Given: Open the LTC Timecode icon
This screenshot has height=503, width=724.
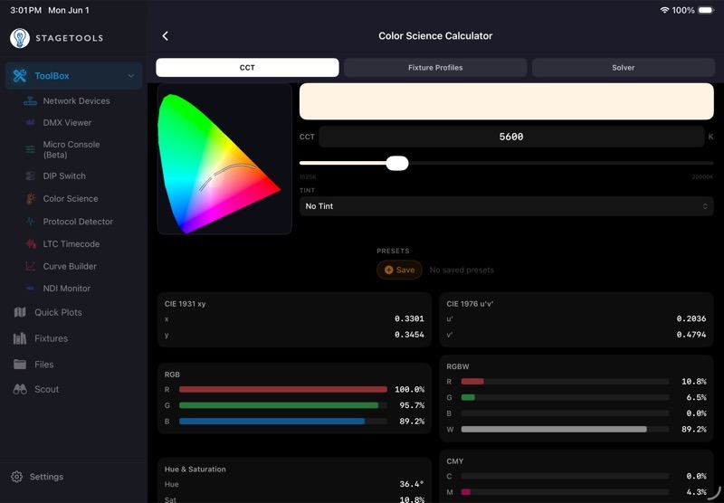Looking at the screenshot, I should coord(31,243).
